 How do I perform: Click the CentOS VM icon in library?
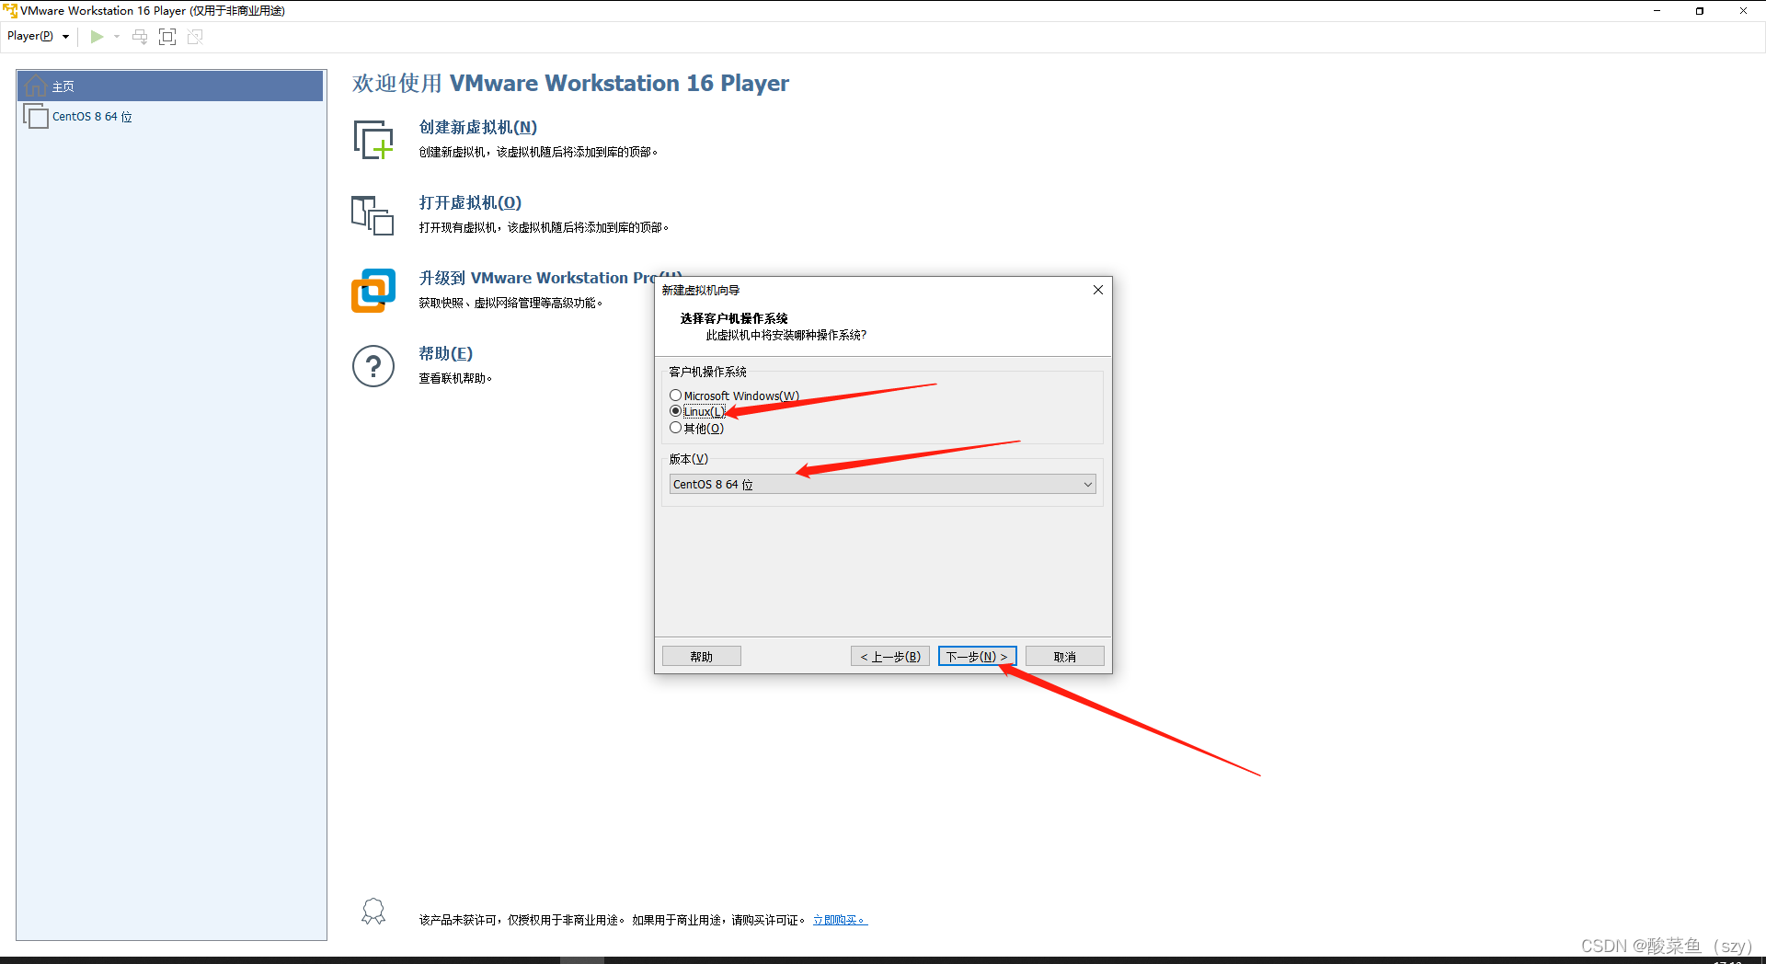[36, 117]
